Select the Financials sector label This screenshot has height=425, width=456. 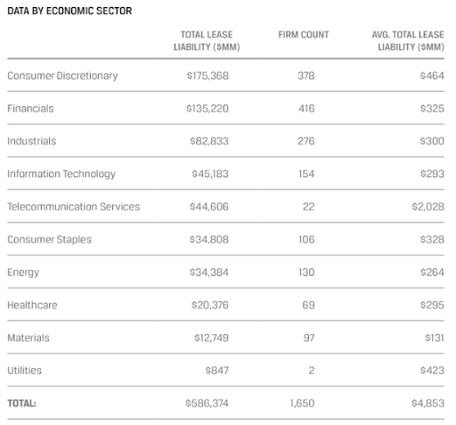30,109
